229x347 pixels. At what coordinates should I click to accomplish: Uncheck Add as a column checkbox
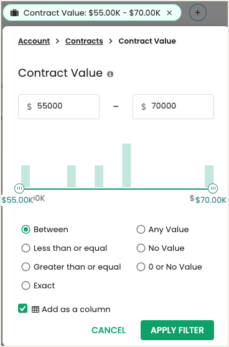click(23, 308)
